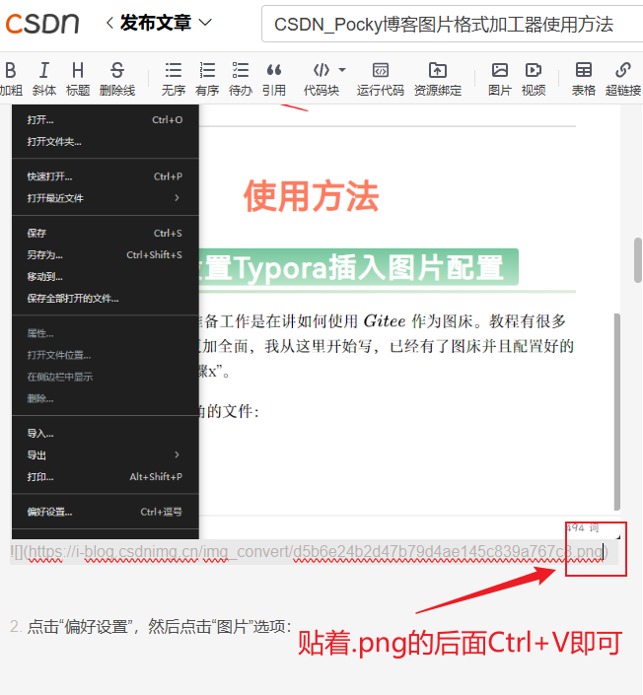
Task: Toggle bold (加粗) formatting
Action: (11, 79)
